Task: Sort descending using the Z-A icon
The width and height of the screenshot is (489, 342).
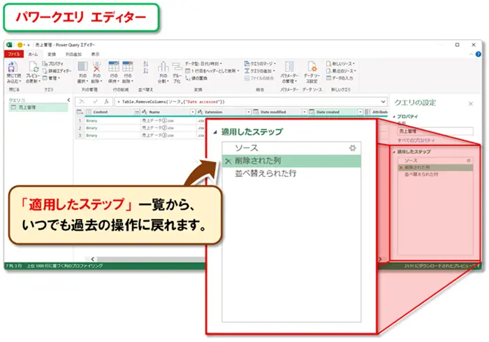Action: pos(145,71)
